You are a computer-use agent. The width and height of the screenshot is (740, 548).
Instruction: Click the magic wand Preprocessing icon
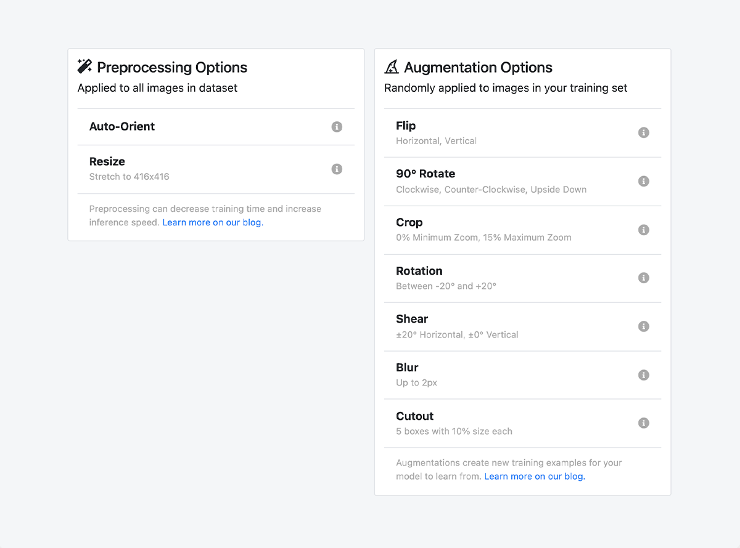pos(85,66)
